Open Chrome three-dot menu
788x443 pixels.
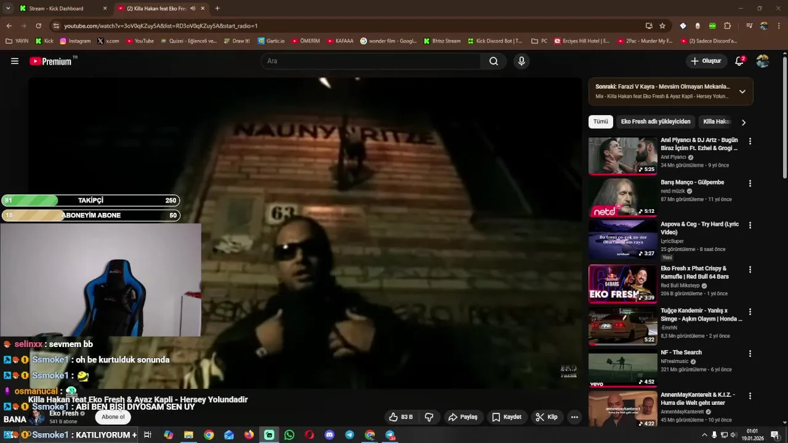click(x=779, y=26)
